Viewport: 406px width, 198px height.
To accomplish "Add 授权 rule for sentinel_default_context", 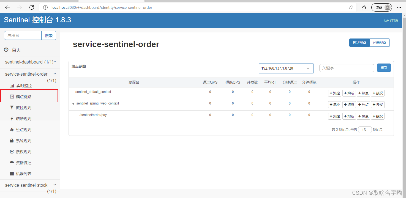I will [x=378, y=93].
